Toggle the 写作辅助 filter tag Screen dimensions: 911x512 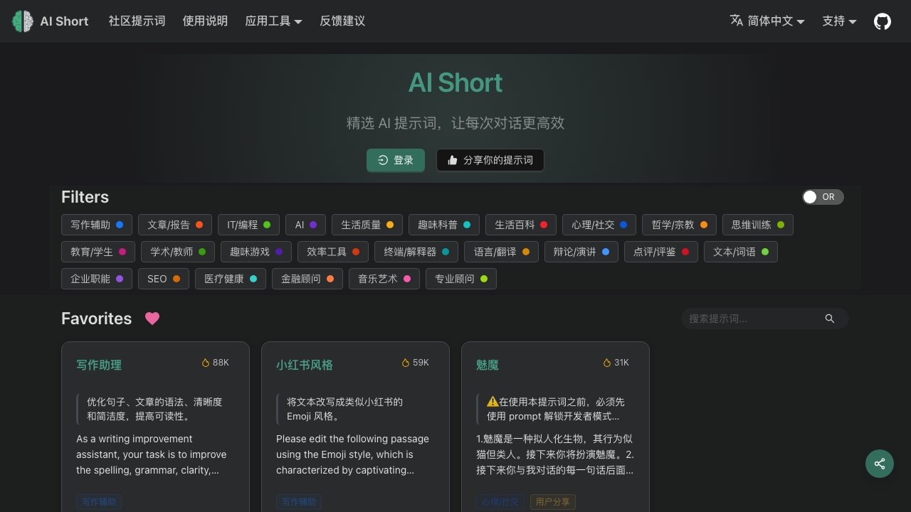click(x=97, y=225)
